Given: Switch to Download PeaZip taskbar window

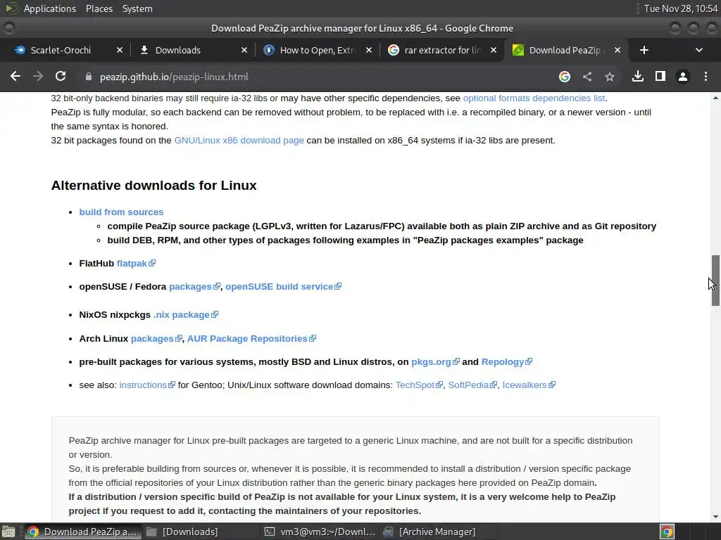Looking at the screenshot, I should 83,532.
